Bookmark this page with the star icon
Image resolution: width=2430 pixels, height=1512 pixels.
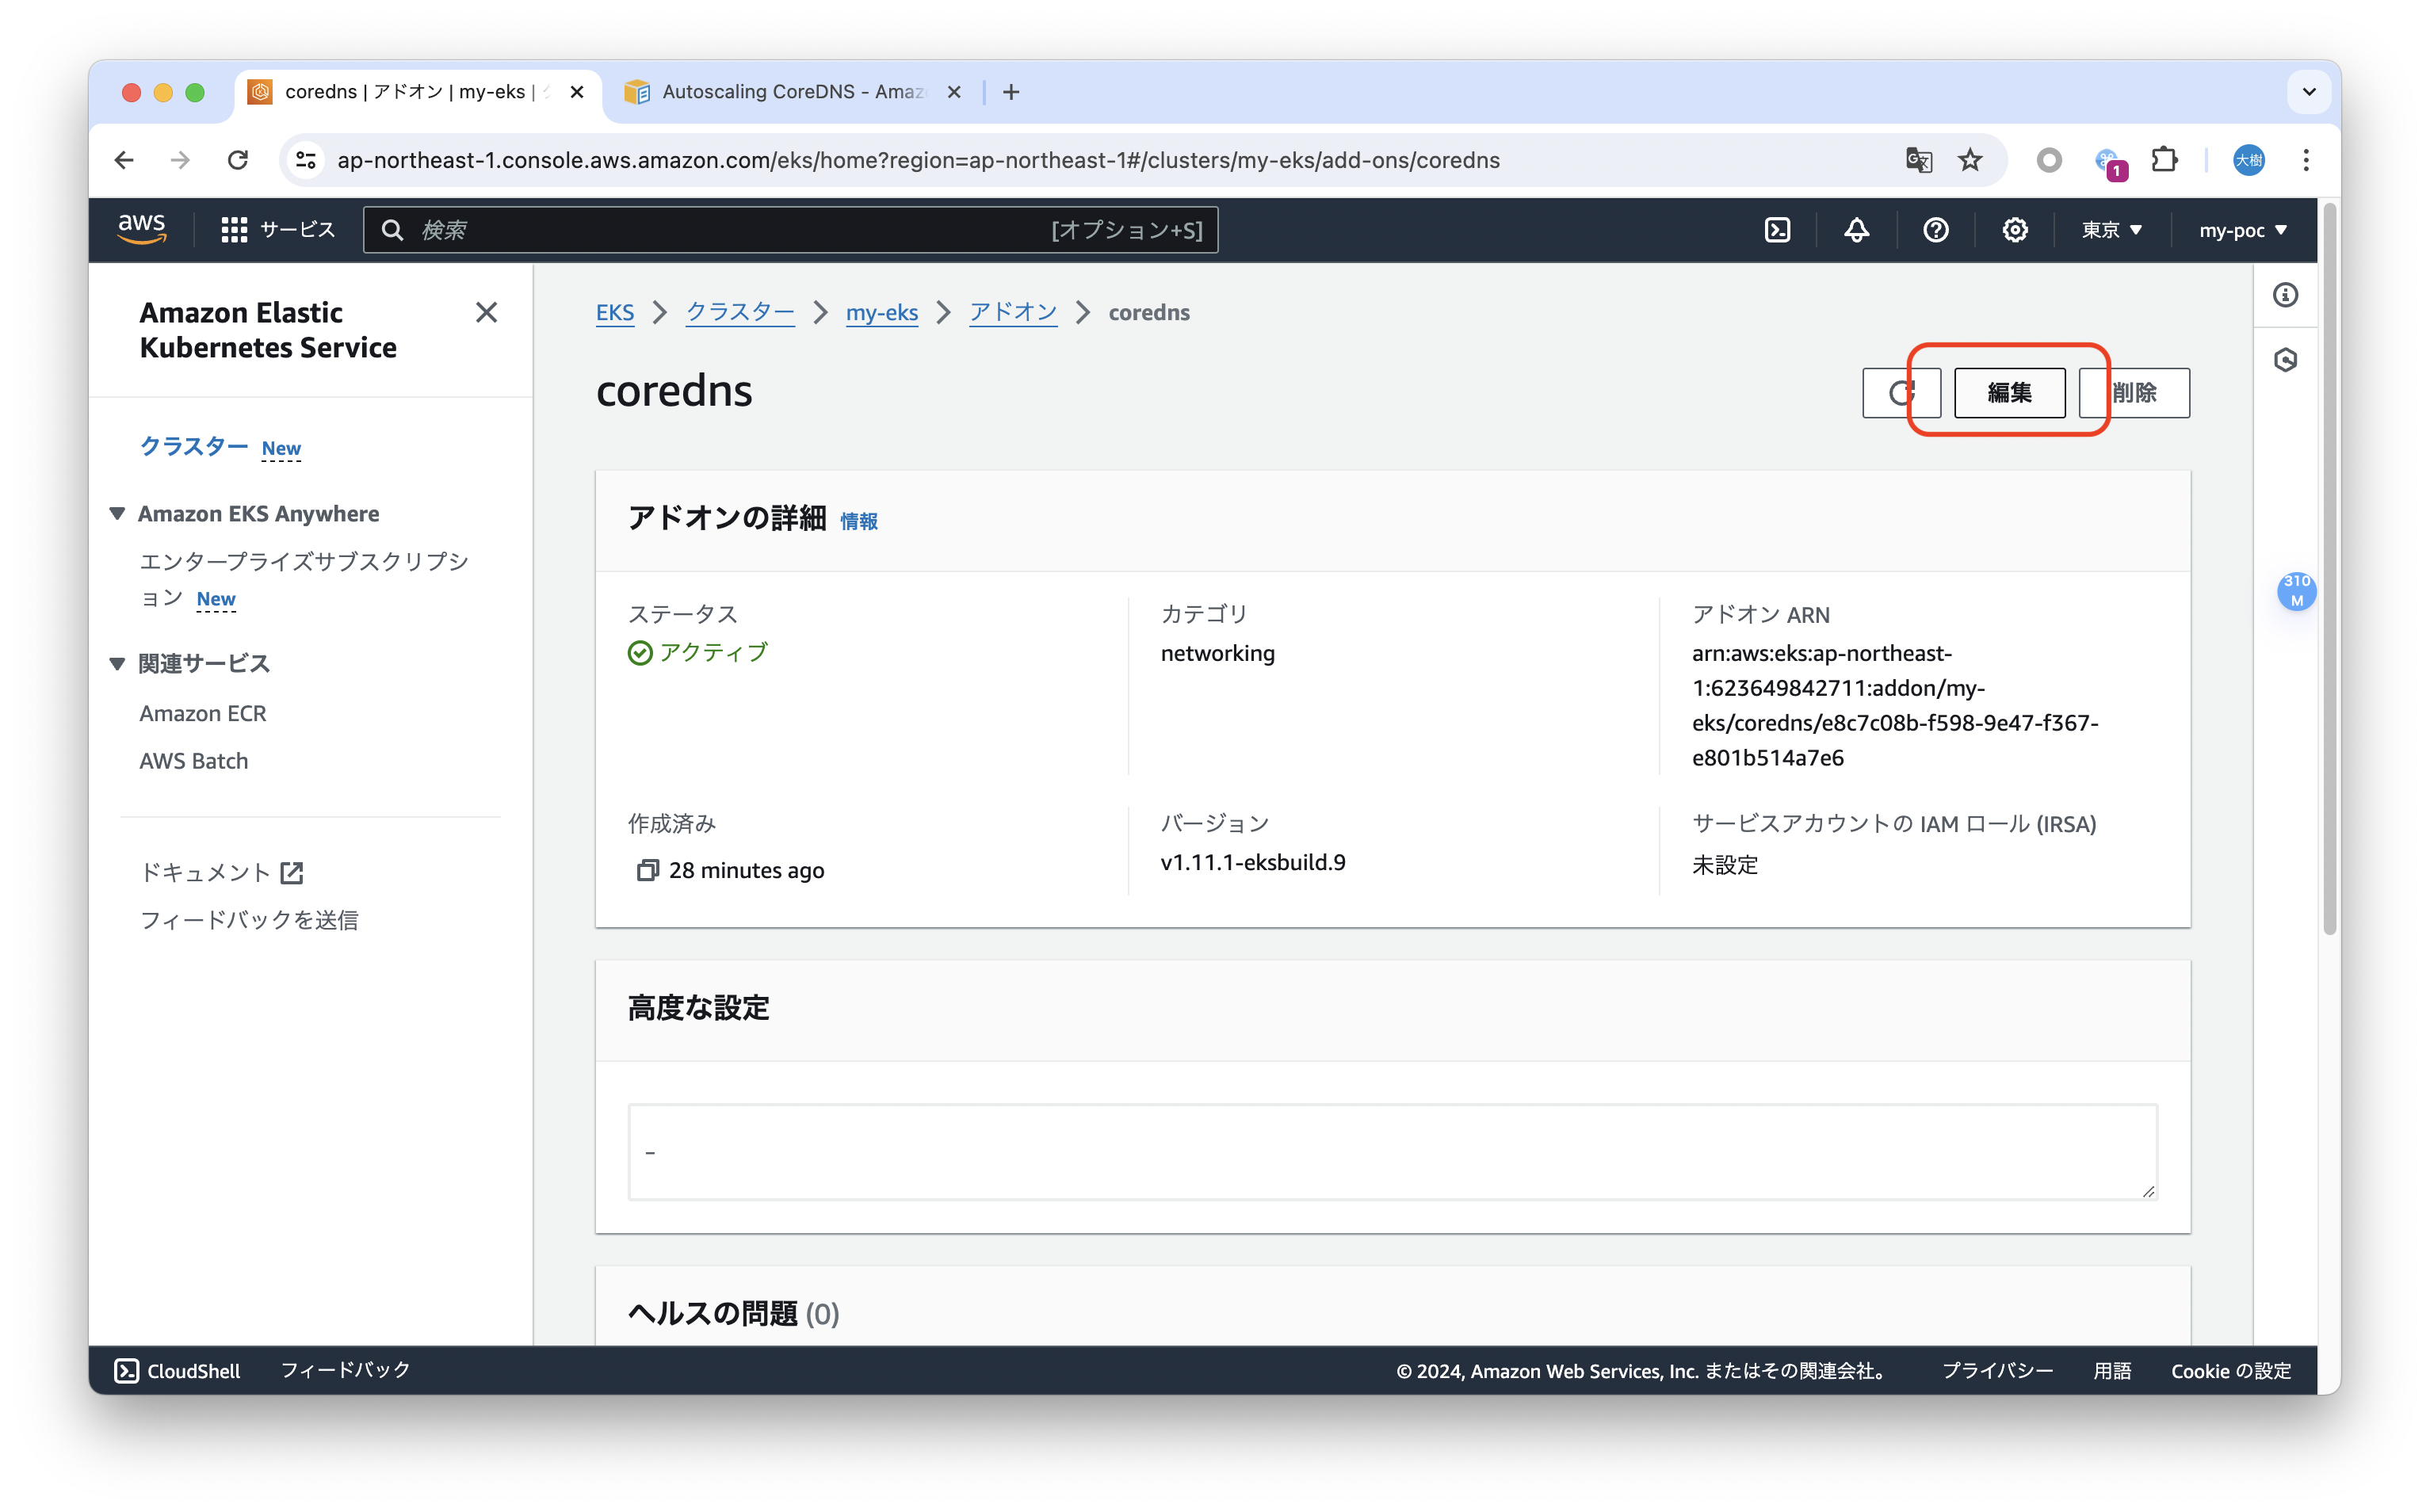(x=1970, y=160)
